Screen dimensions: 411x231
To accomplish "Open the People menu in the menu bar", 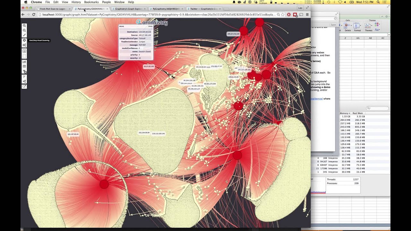I will pos(106,2).
